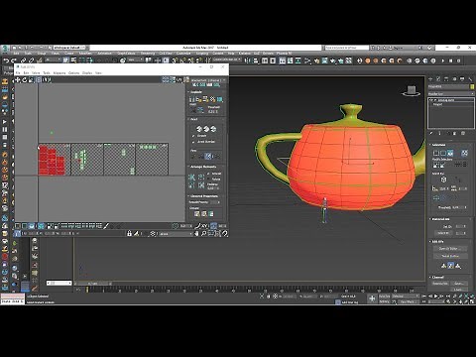Open Select by Name in main toolbar
This screenshot has height=357, width=476.
pyautogui.click(x=73, y=60)
